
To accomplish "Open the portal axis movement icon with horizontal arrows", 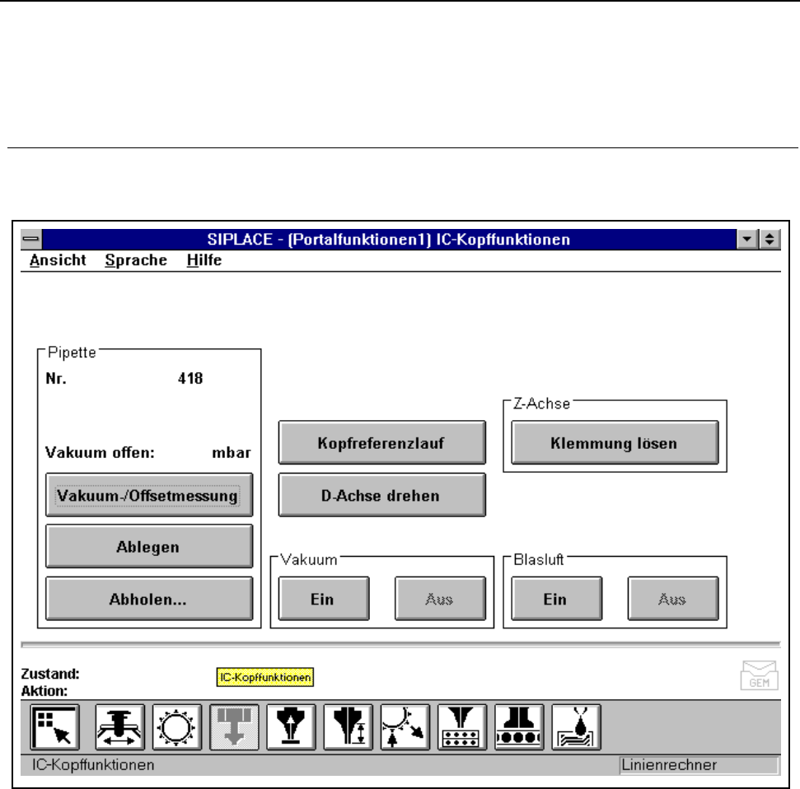I will click(120, 727).
